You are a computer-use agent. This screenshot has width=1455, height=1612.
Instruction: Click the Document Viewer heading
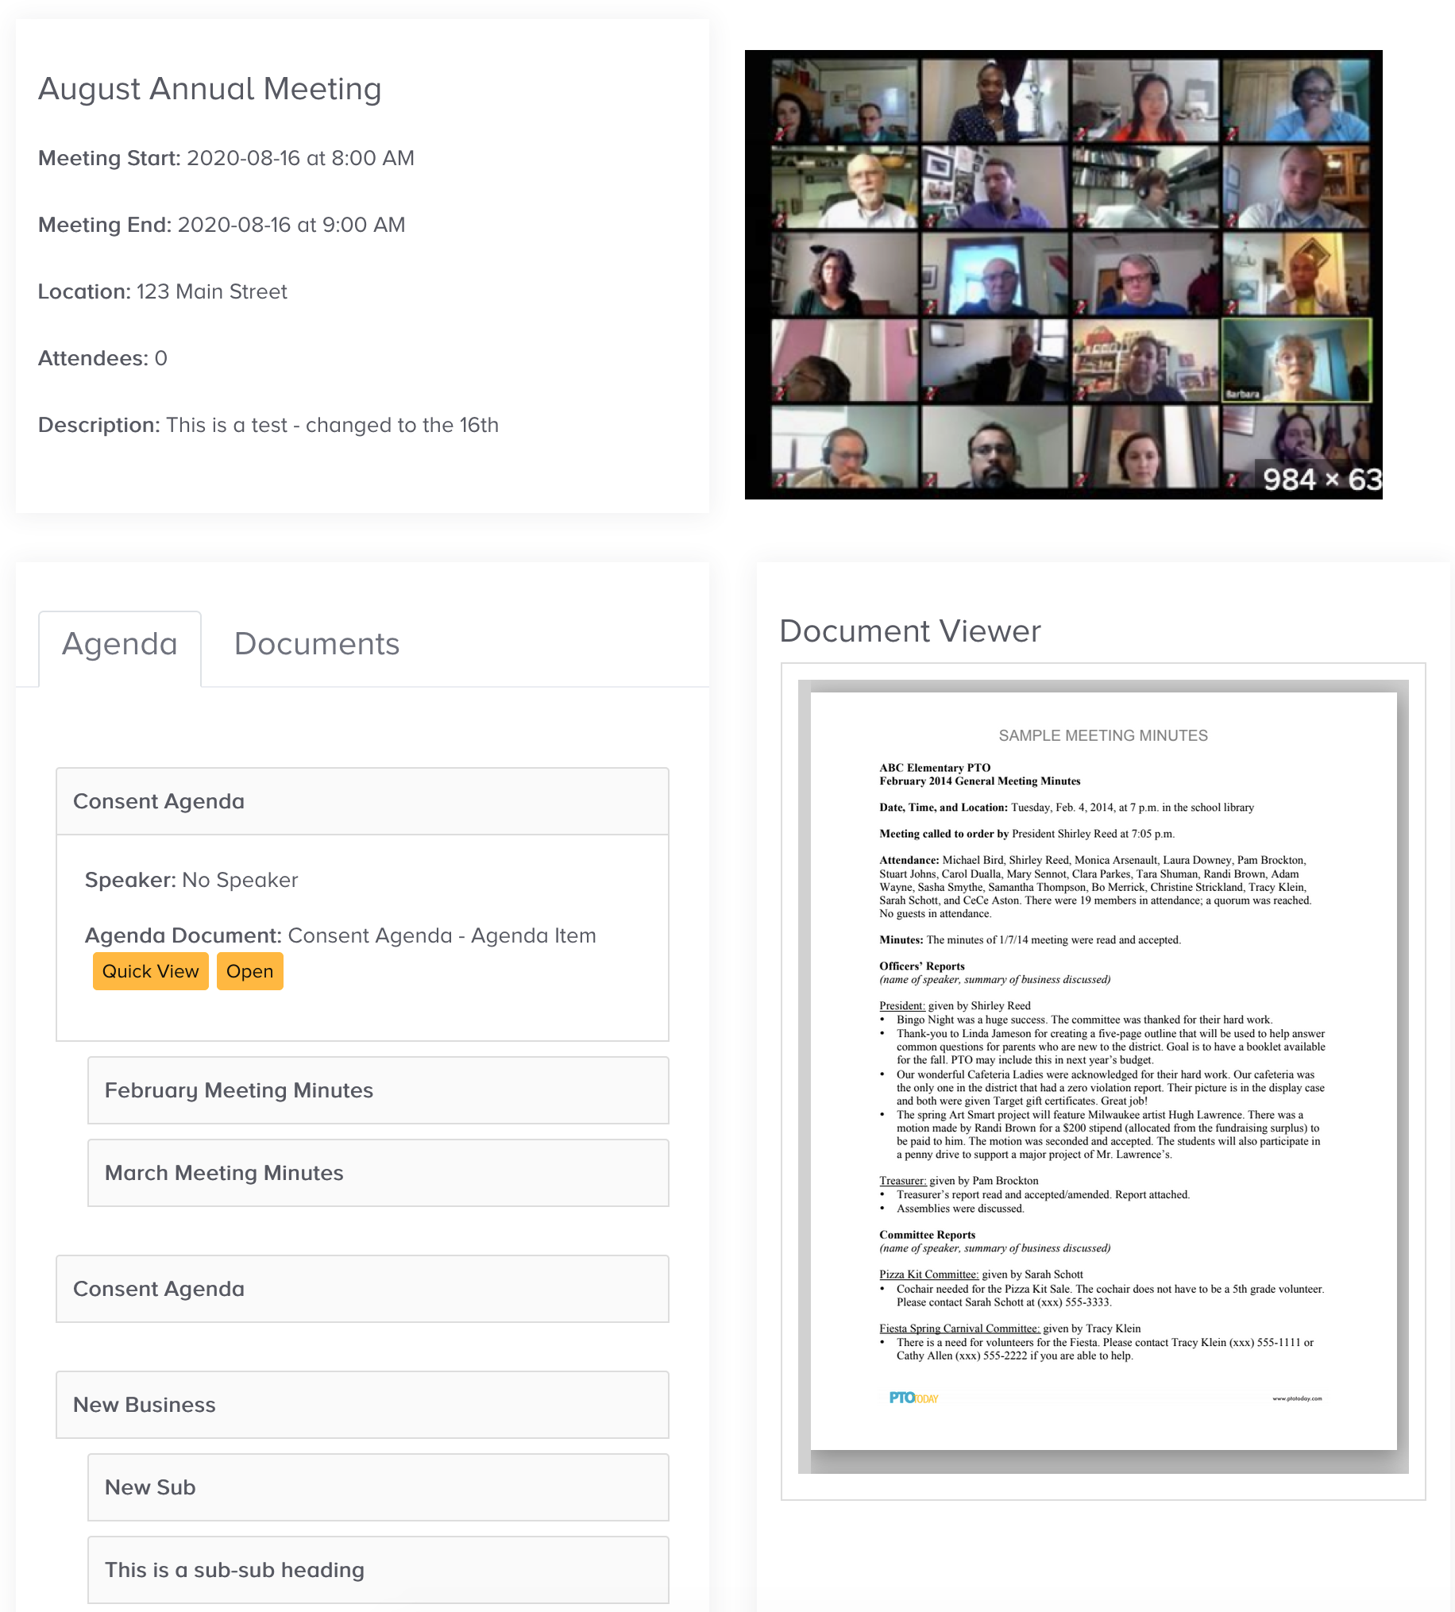[910, 631]
